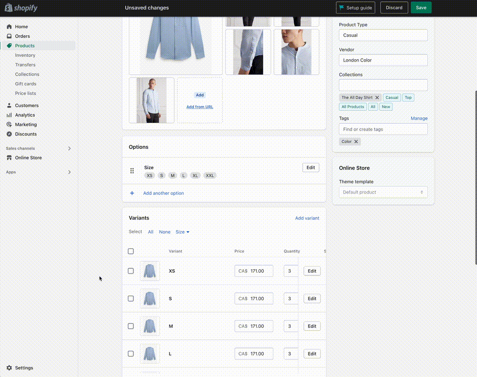Check the L variant checkbox
The height and width of the screenshot is (377, 477).
click(131, 354)
